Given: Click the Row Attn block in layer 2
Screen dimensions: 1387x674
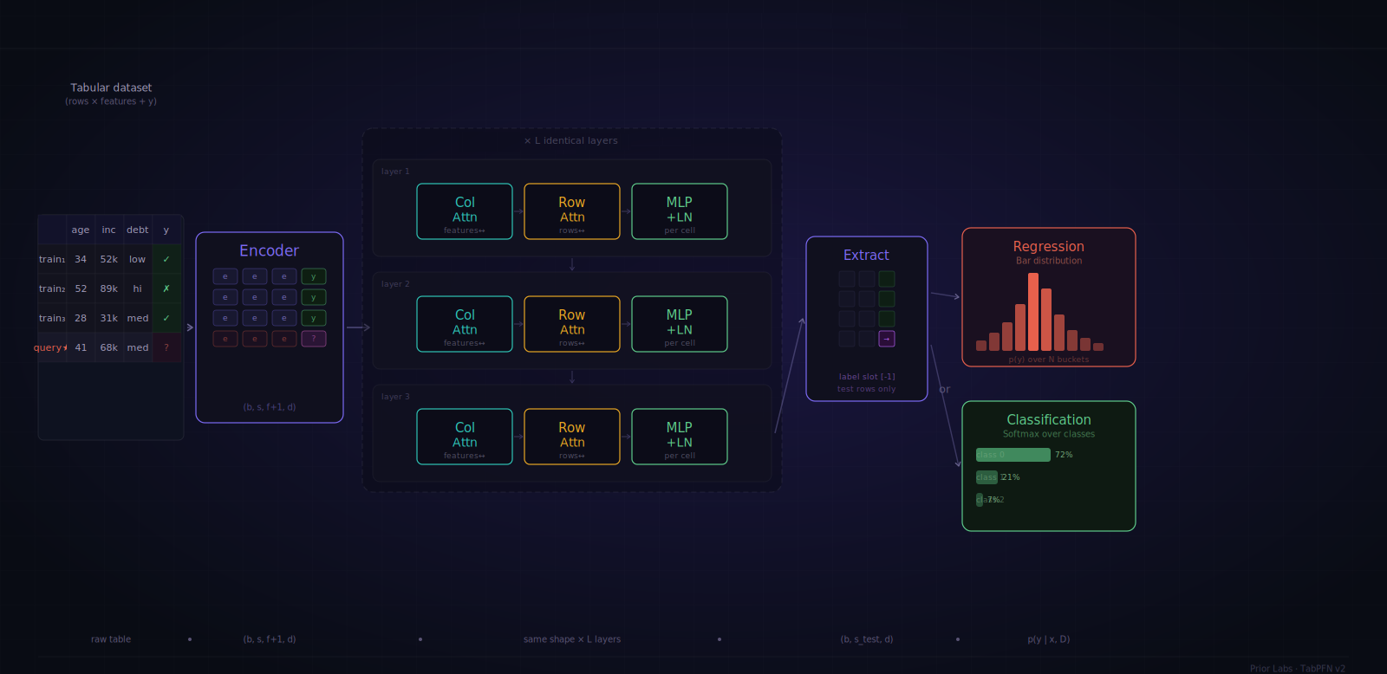Looking at the screenshot, I should pyautogui.click(x=572, y=324).
